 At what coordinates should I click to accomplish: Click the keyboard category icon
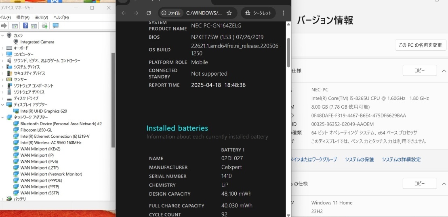[x=9, y=48]
